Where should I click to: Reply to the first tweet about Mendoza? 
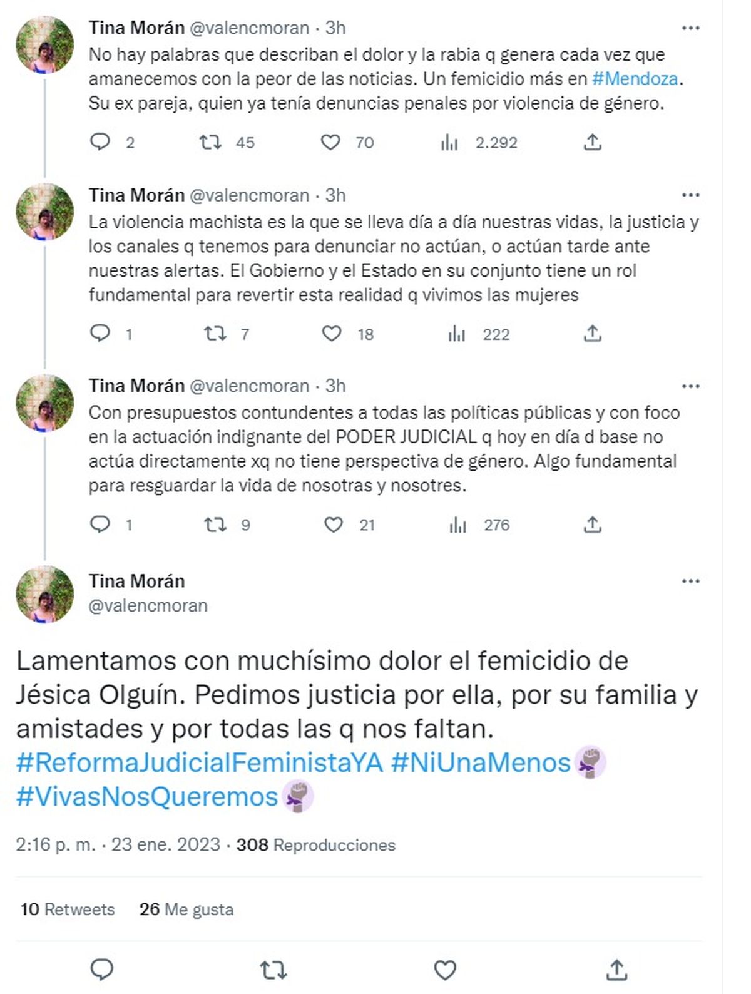click(x=100, y=142)
